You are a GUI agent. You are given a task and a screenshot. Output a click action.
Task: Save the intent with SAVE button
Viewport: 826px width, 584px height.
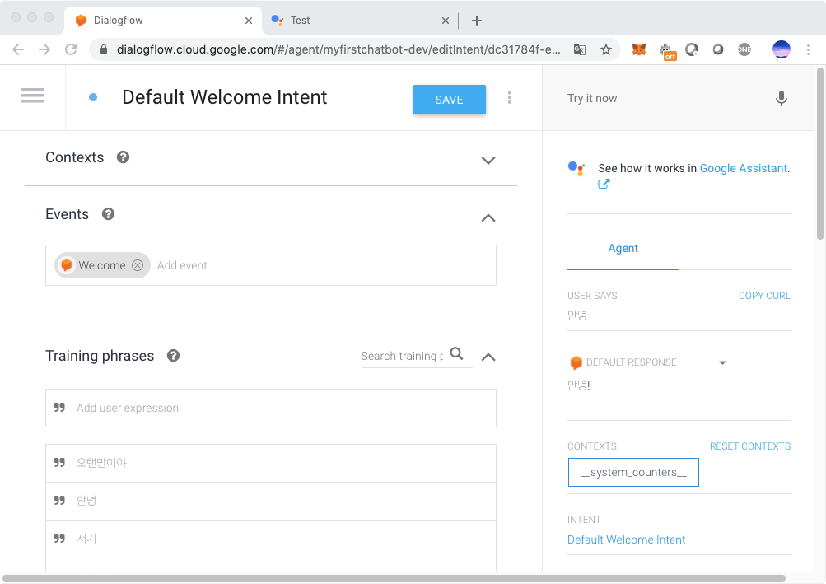click(x=450, y=100)
